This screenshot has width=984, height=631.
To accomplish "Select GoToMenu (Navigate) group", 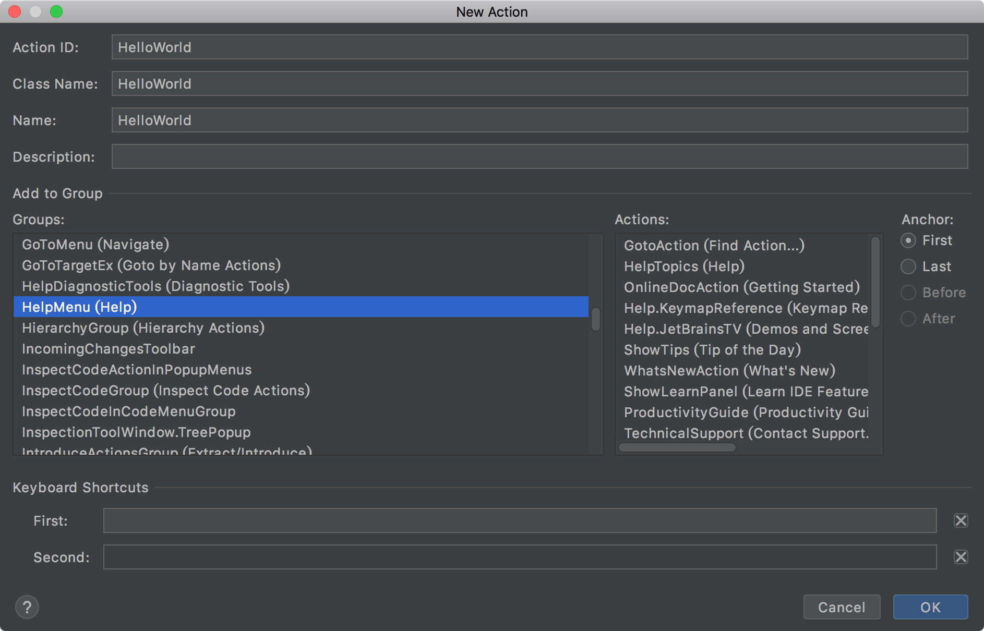I will click(95, 245).
